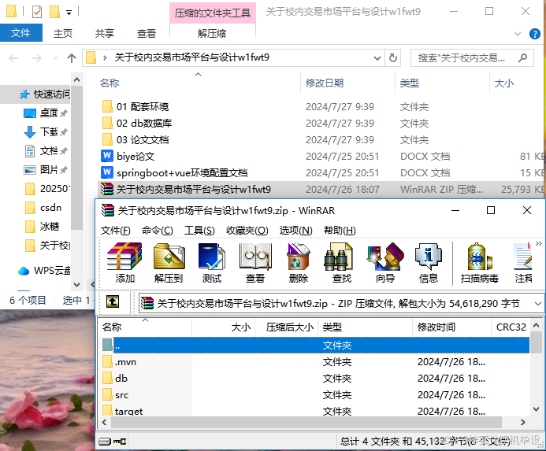Viewport: 546px width, 451px height.
Task: Expand more WinRAR toolbar buttons chevron
Action: [539, 243]
